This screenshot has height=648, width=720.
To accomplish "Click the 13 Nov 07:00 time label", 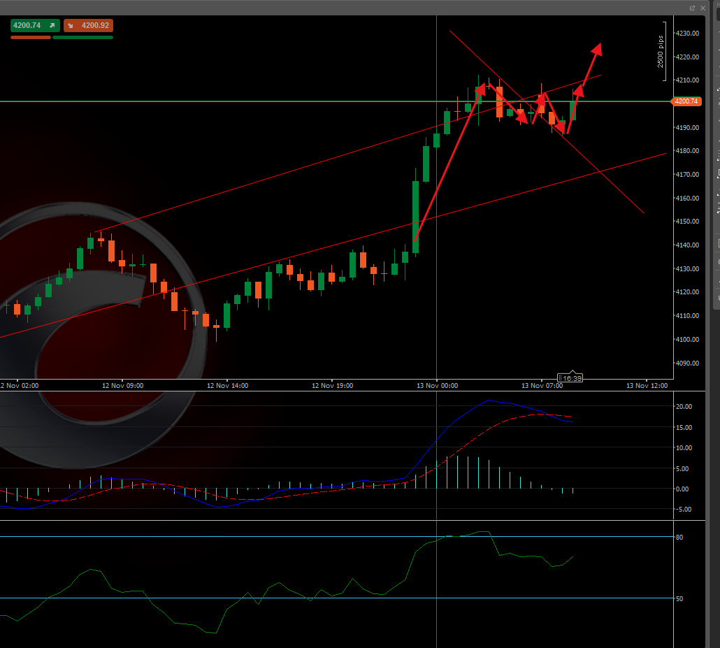I will (542, 386).
